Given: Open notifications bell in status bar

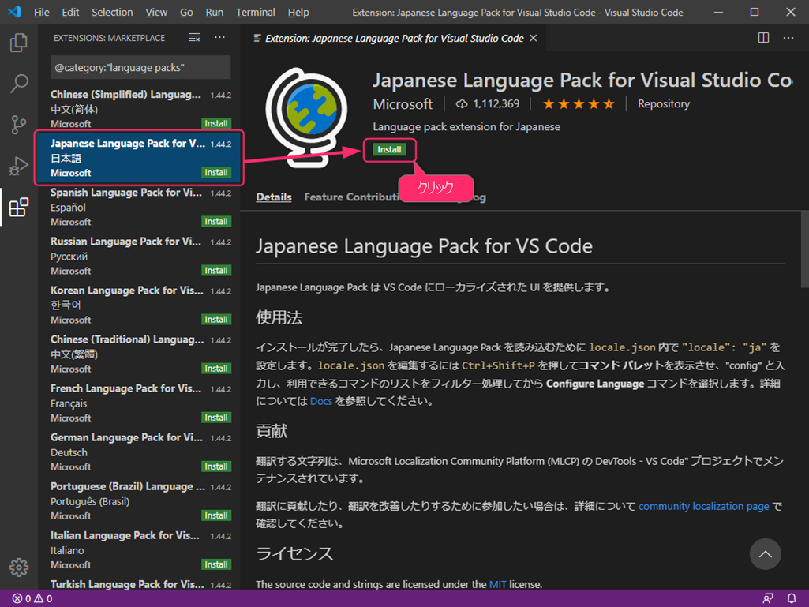Looking at the screenshot, I should coord(792,598).
